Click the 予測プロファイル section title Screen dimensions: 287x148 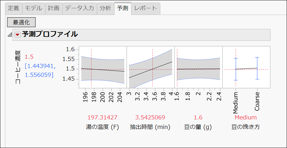coord(50,34)
